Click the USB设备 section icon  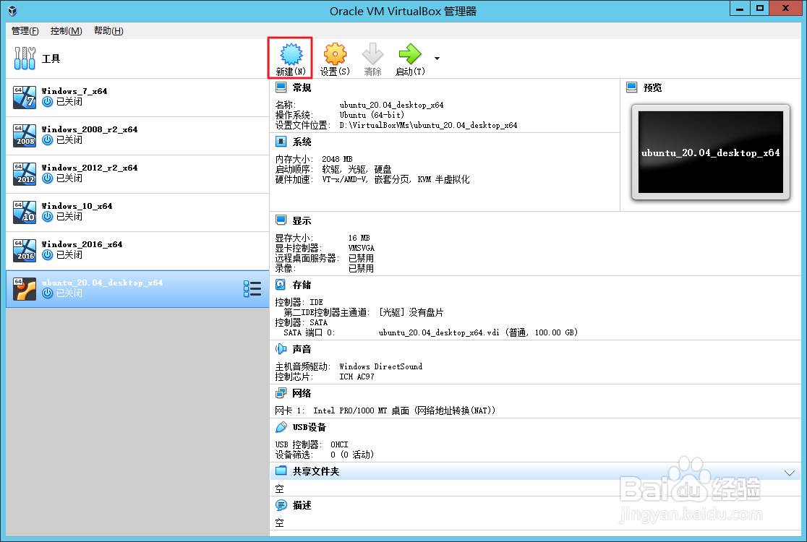coord(281,427)
